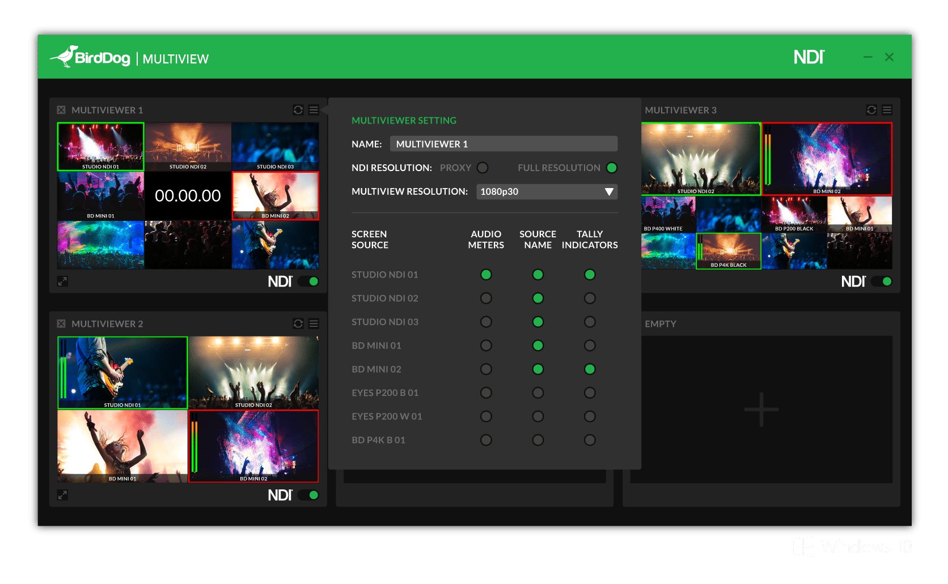Select BD MINI 02 tile in Multiviewer 1

tap(276, 196)
